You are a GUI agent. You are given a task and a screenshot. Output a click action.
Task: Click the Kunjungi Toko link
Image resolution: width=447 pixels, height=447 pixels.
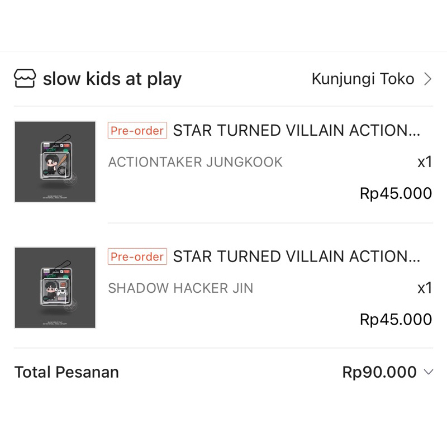(363, 79)
